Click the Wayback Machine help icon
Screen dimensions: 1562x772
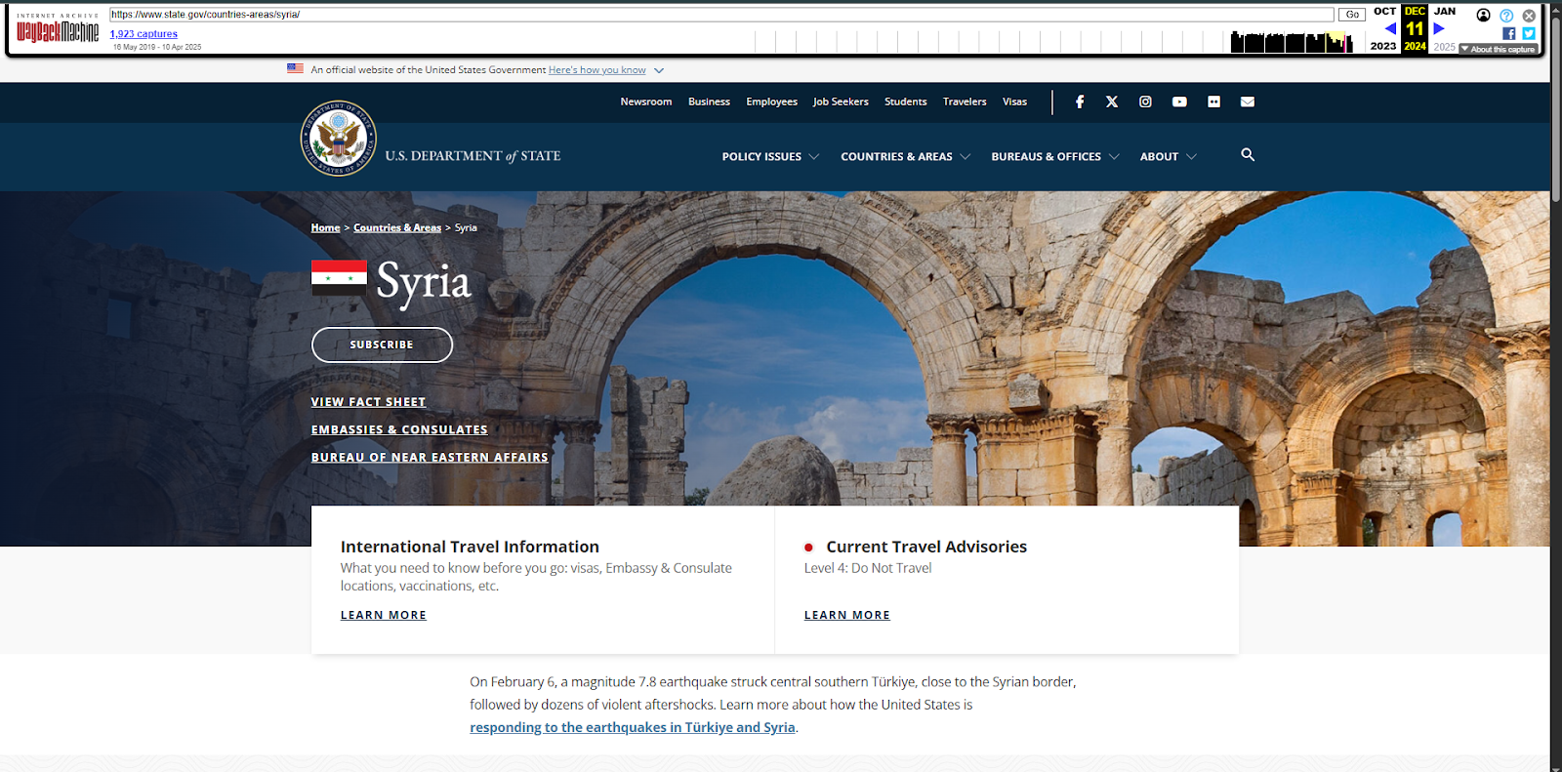pyautogui.click(x=1506, y=16)
